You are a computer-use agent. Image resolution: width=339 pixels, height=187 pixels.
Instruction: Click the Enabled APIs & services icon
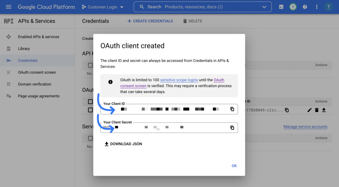(x=8, y=37)
